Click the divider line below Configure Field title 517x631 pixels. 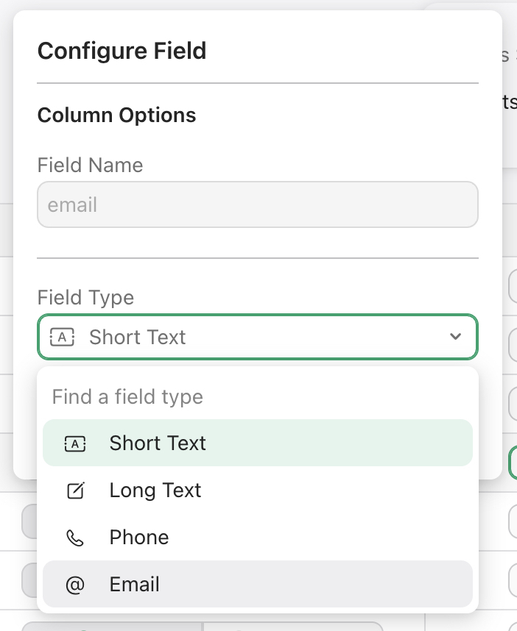pyautogui.click(x=258, y=83)
